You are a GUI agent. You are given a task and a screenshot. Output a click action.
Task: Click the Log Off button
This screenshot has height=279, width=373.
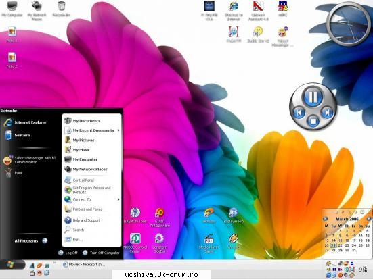pyautogui.click(x=68, y=253)
